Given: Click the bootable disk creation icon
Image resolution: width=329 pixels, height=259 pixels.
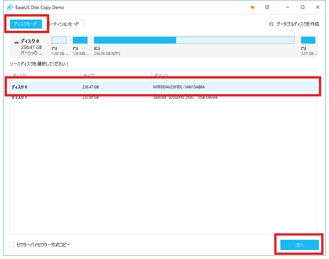Looking at the screenshot, I should click(x=271, y=24).
